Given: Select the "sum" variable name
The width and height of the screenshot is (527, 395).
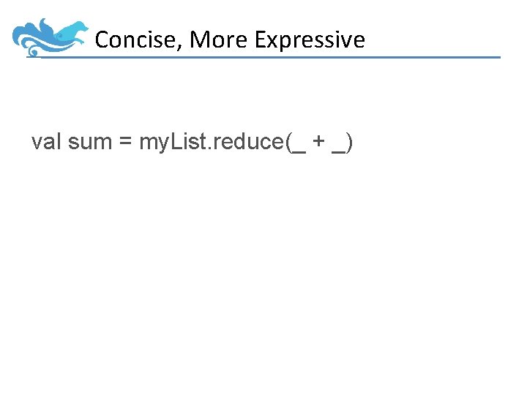Looking at the screenshot, I should point(89,141).
